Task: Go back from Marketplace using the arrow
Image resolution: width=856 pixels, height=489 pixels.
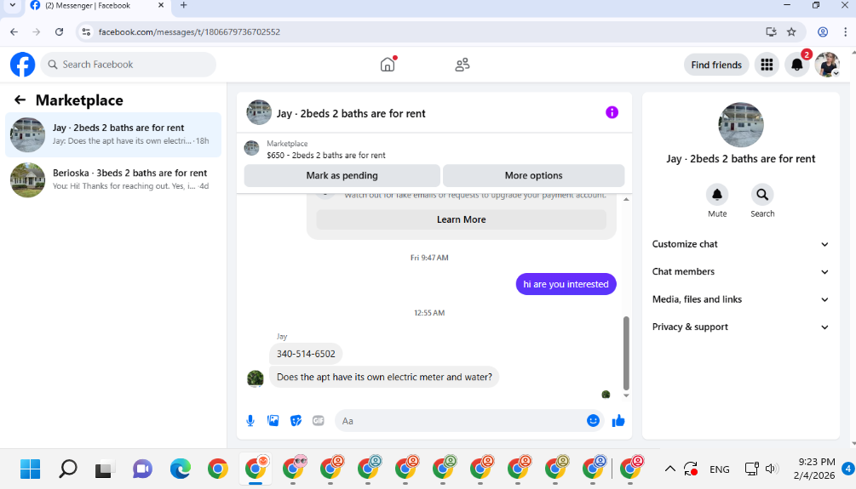Action: tap(20, 100)
